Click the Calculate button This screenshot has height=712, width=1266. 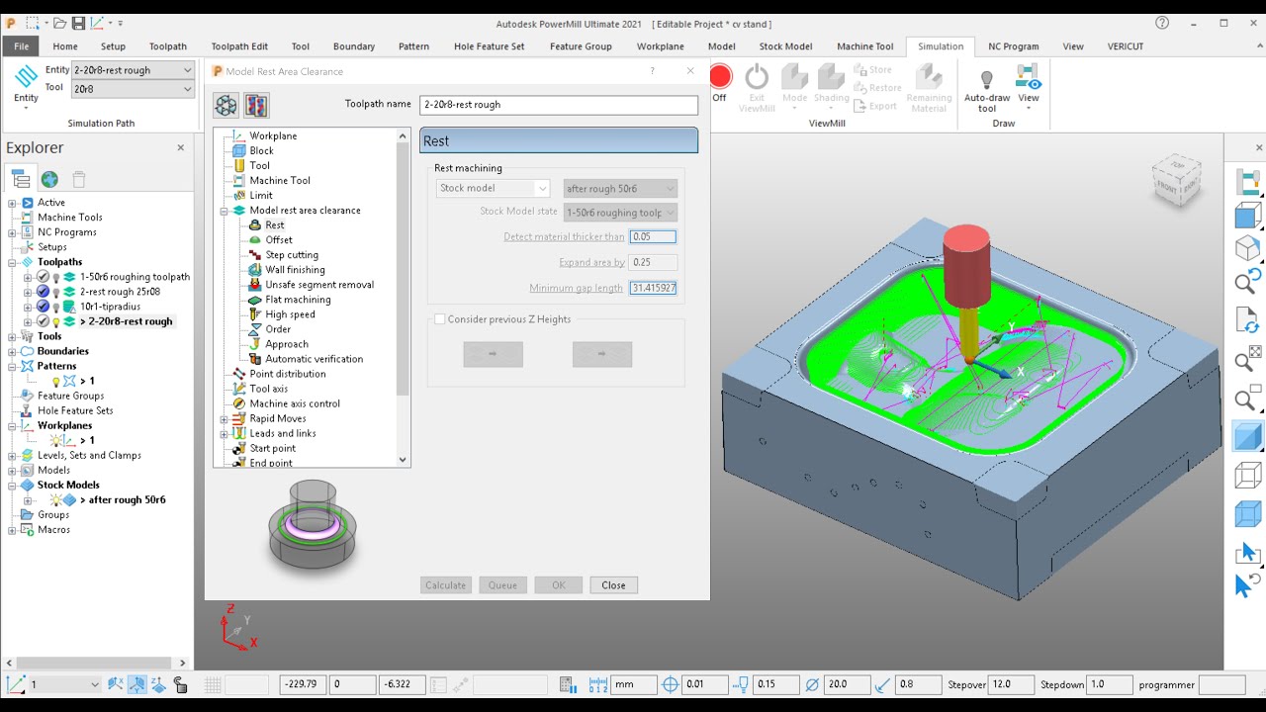pyautogui.click(x=445, y=585)
